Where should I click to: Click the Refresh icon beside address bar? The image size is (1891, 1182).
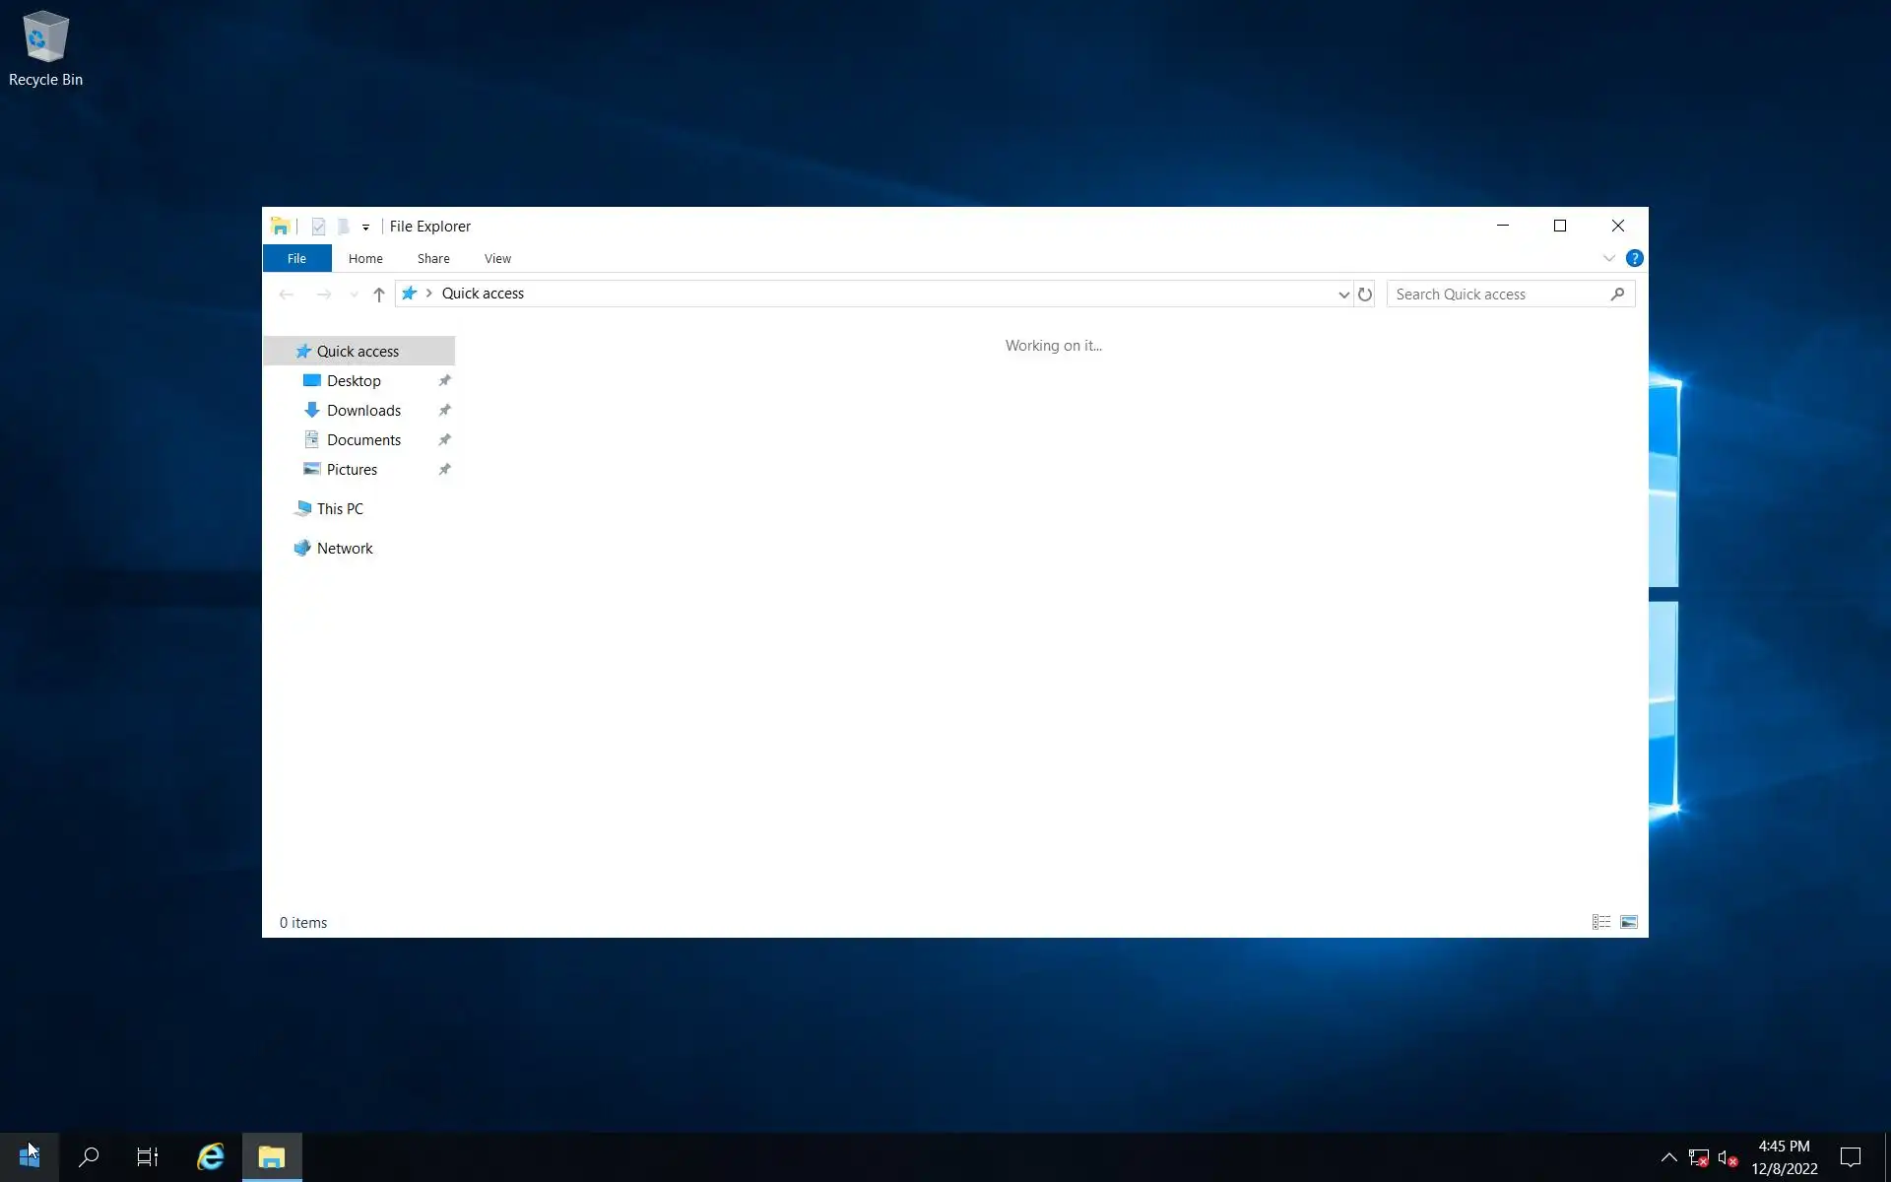point(1364,294)
